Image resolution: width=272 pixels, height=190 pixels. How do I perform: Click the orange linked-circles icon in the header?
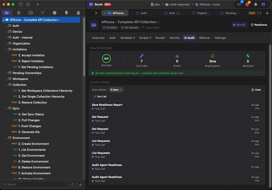(x=248, y=4)
